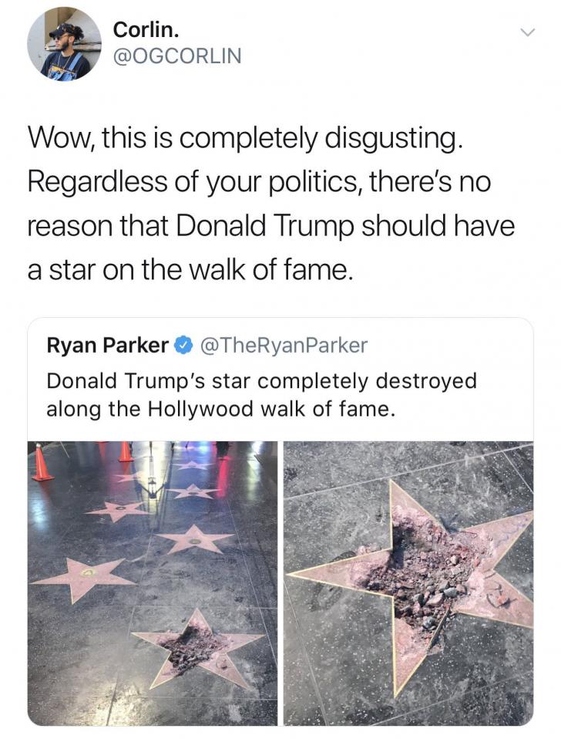Click the destroyed star in the left photo

click(199, 646)
